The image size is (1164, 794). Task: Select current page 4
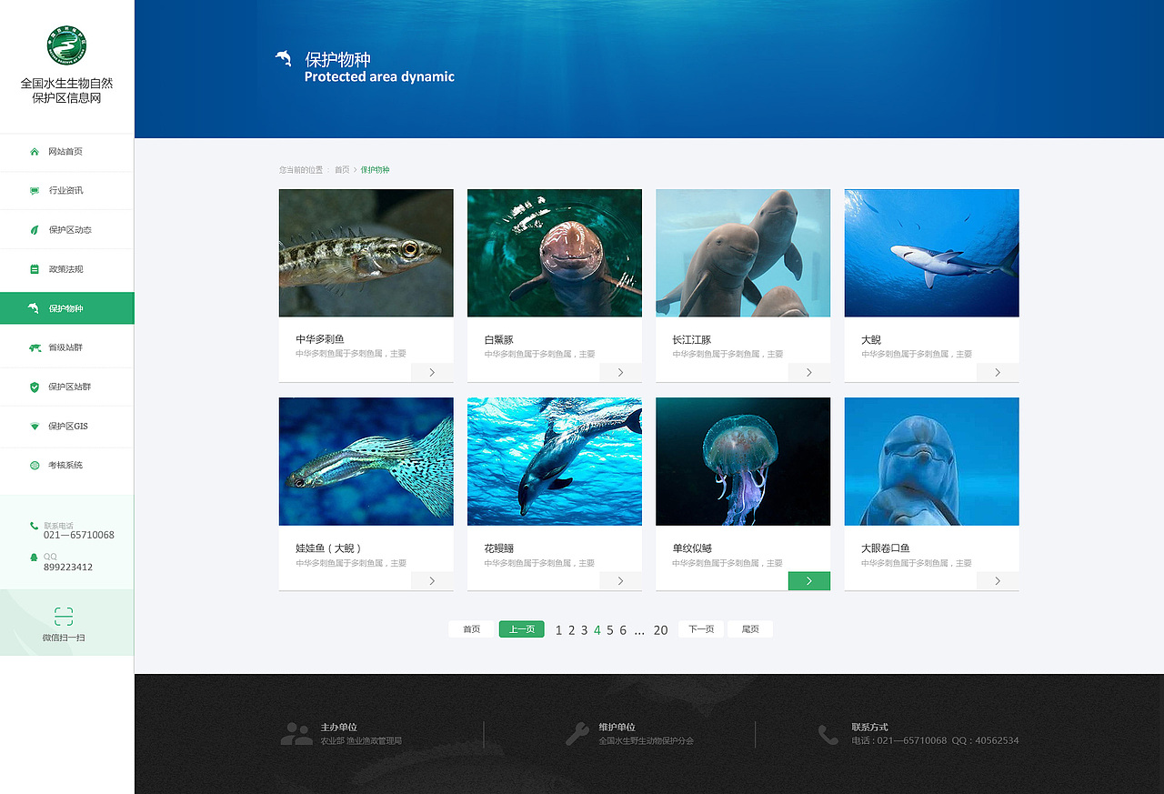(x=597, y=630)
